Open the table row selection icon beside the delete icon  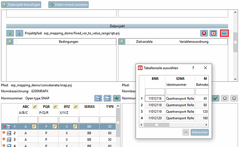[214, 33]
